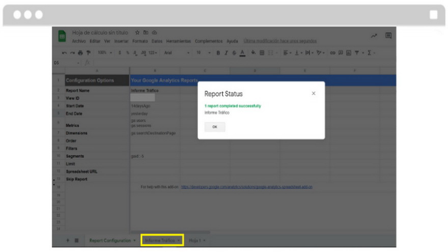Open the Editar menu

coord(95,41)
